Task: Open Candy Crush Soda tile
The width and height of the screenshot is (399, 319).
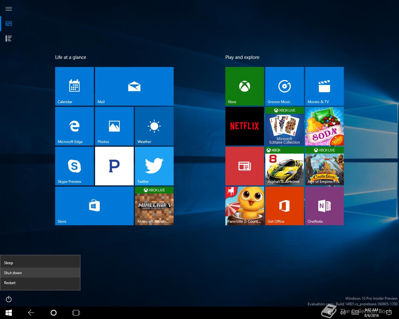Action: tap(324, 126)
